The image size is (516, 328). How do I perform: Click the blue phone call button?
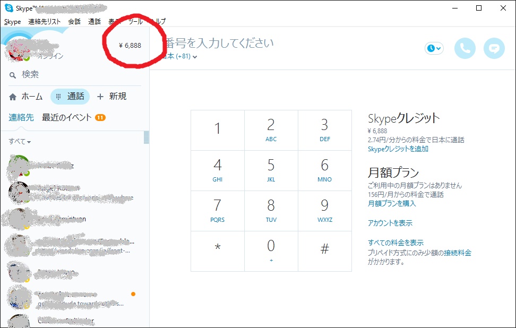465,48
